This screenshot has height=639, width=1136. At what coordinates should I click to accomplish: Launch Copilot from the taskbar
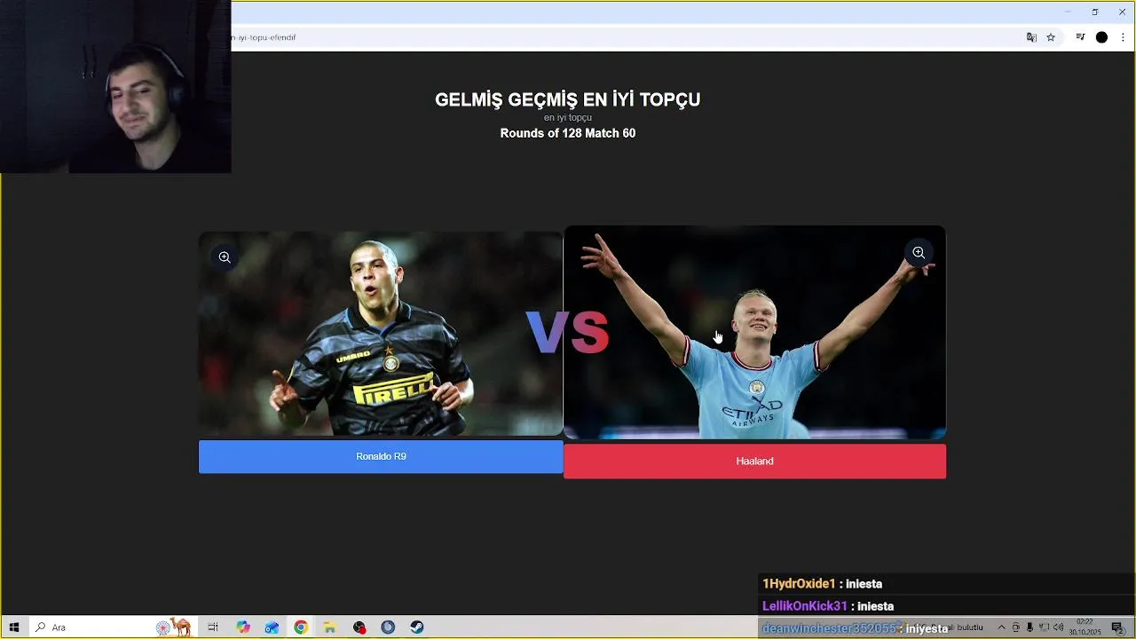point(243,627)
